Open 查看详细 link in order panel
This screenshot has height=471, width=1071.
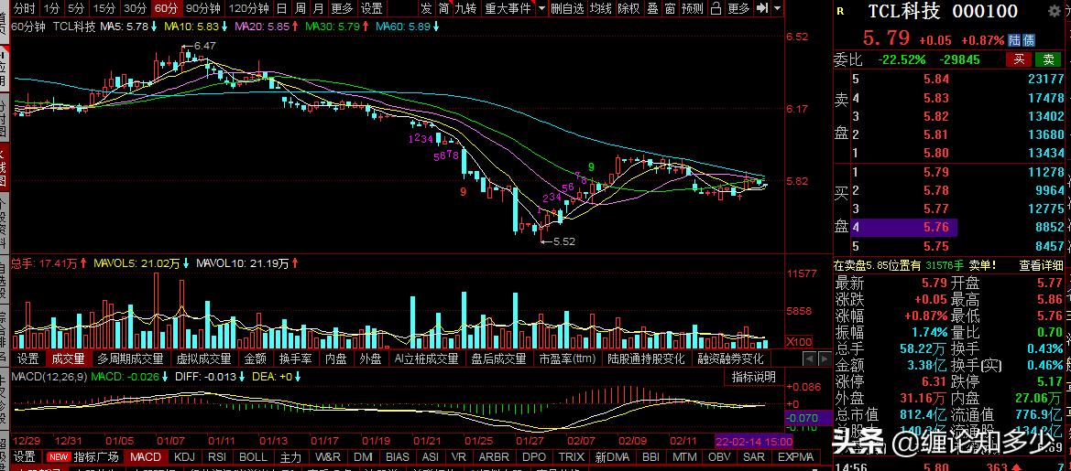pyautogui.click(x=1041, y=265)
